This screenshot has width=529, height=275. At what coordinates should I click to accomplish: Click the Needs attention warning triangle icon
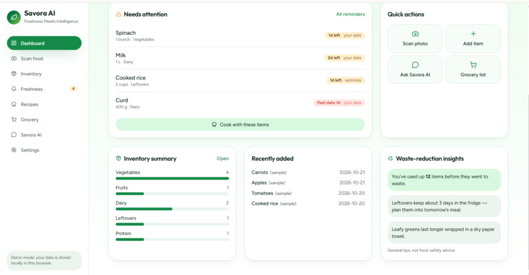coord(118,14)
